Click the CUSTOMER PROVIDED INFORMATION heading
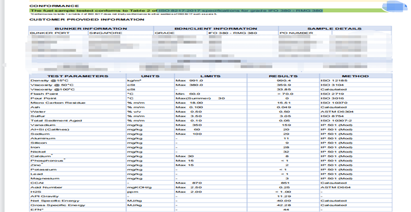411x212 pixels. pos(87,19)
